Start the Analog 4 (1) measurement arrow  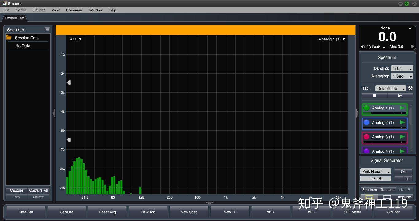pyautogui.click(x=402, y=151)
